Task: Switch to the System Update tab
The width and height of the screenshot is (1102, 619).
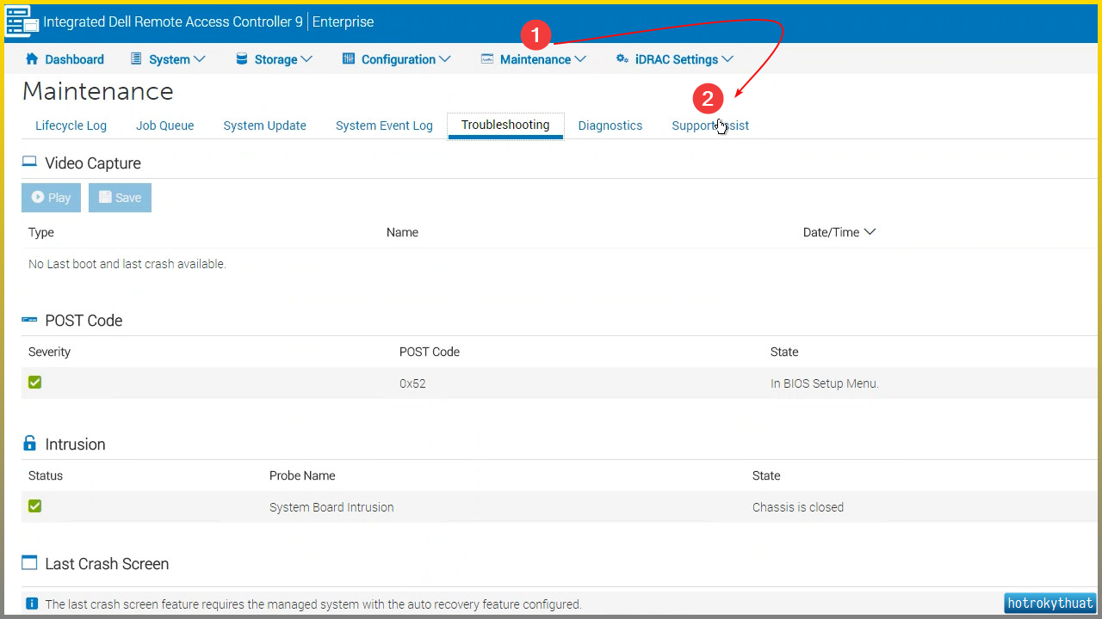Action: pyautogui.click(x=265, y=126)
